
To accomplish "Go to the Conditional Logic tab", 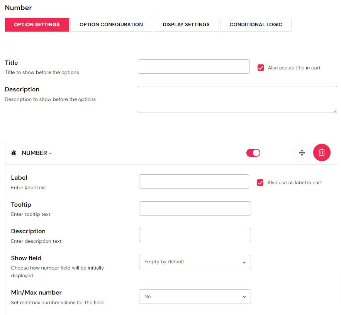I will [x=256, y=25].
